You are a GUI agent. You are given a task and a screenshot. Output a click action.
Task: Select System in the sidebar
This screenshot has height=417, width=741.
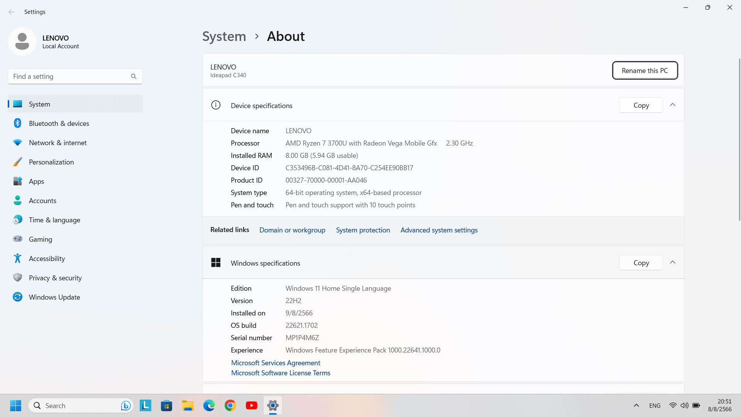point(75,104)
